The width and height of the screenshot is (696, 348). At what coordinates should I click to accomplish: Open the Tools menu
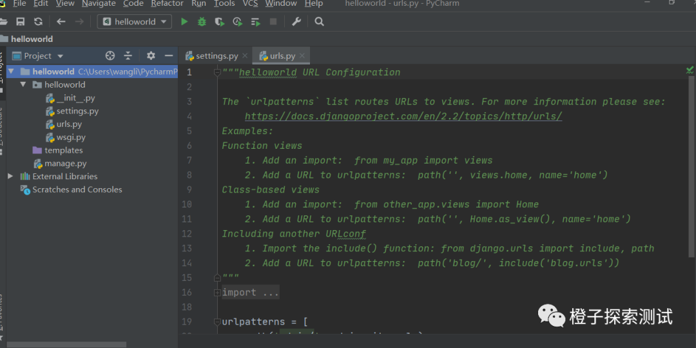pyautogui.click(x=224, y=4)
